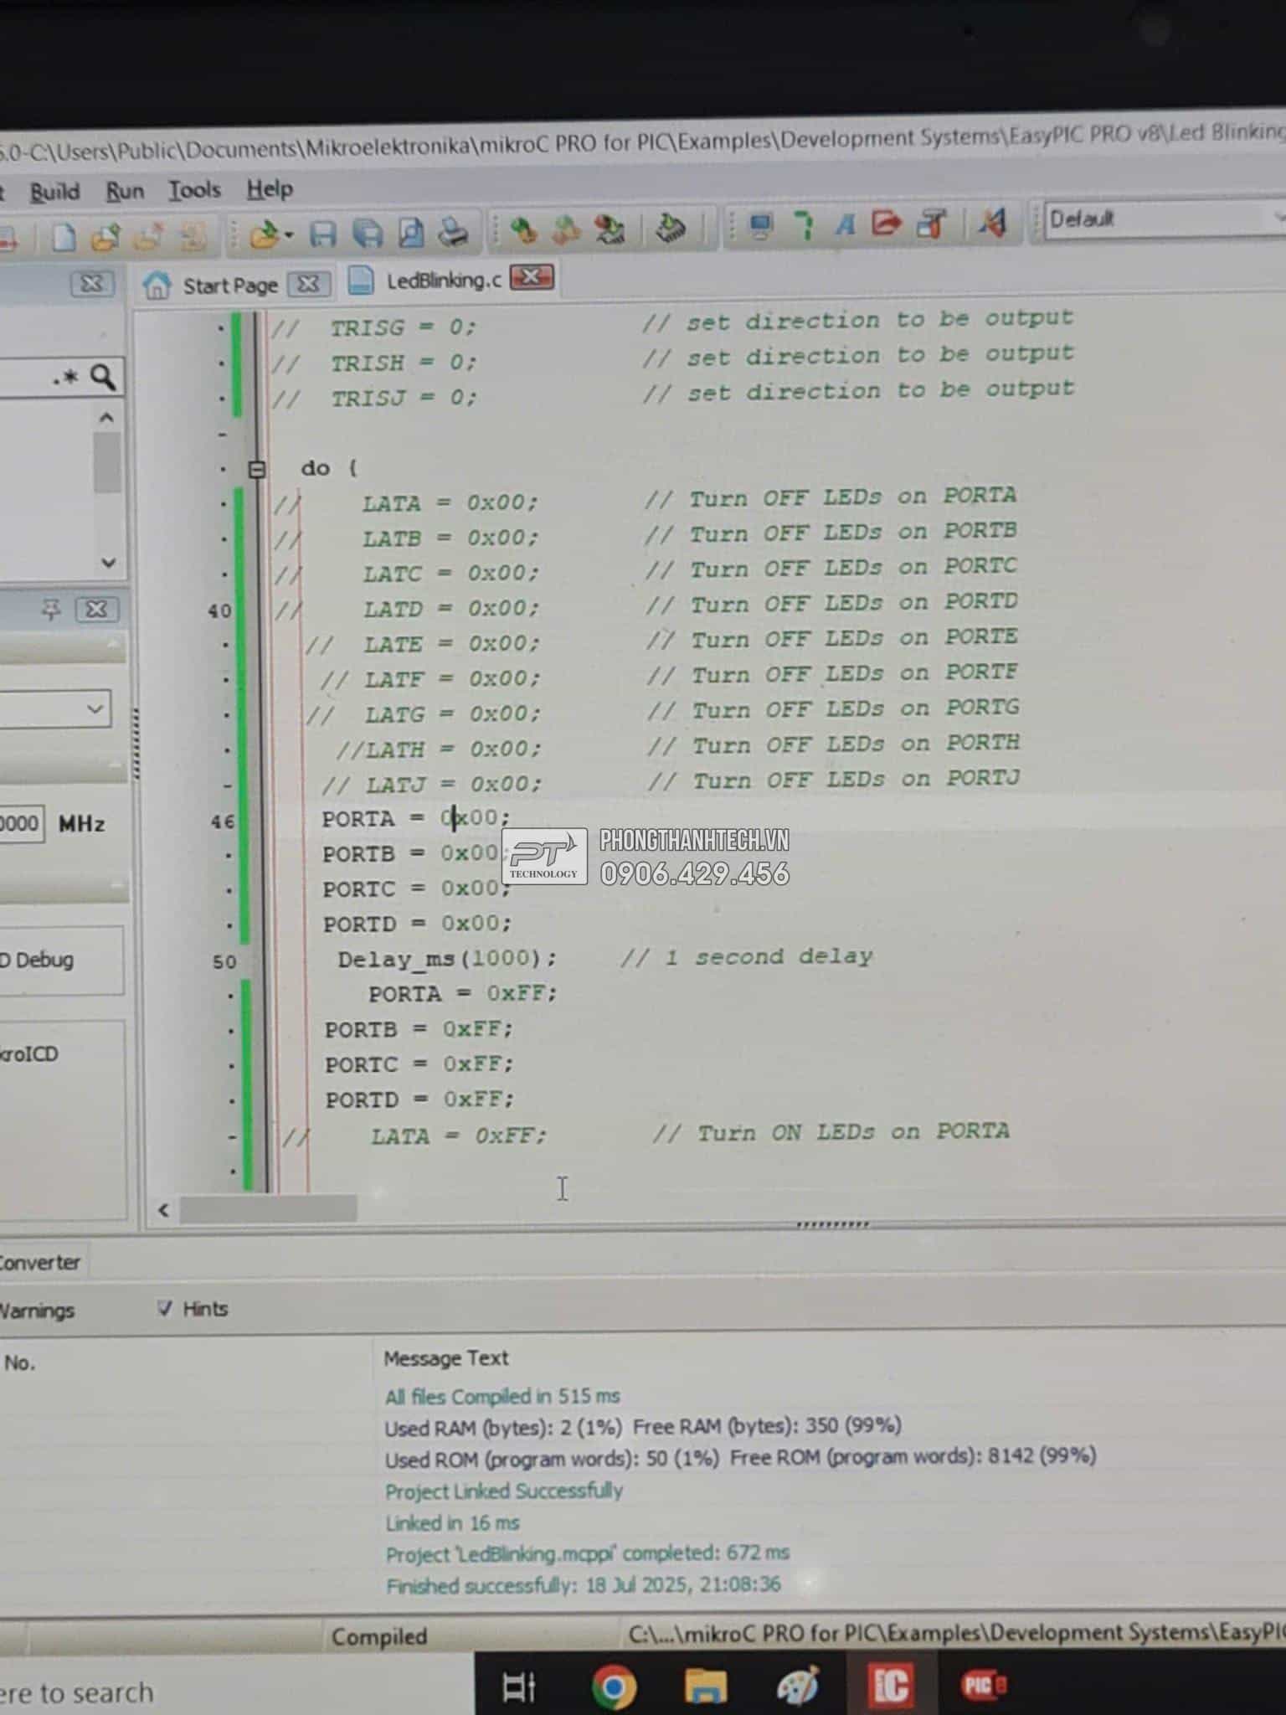The width and height of the screenshot is (1286, 1715).
Task: Click the Save All icon
Action: [367, 234]
